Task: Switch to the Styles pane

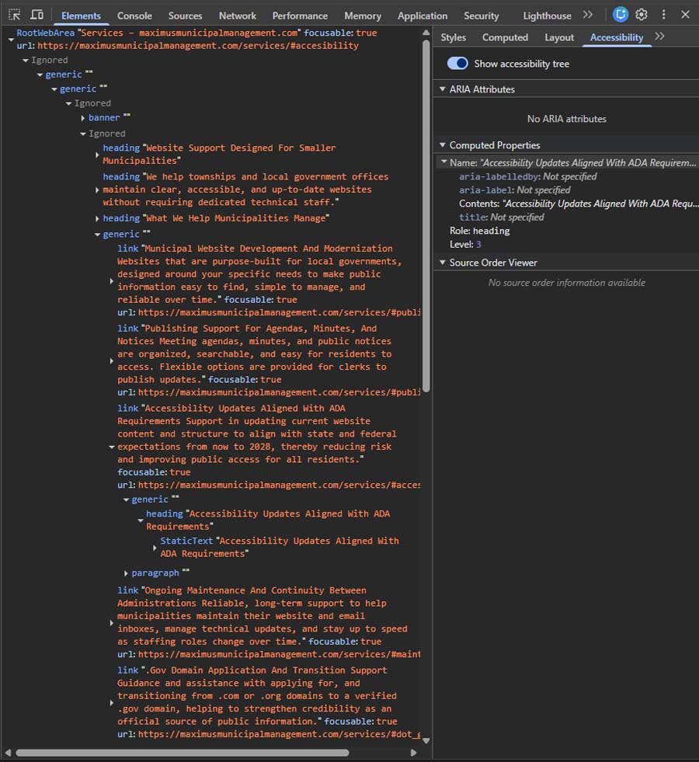Action: pos(454,37)
